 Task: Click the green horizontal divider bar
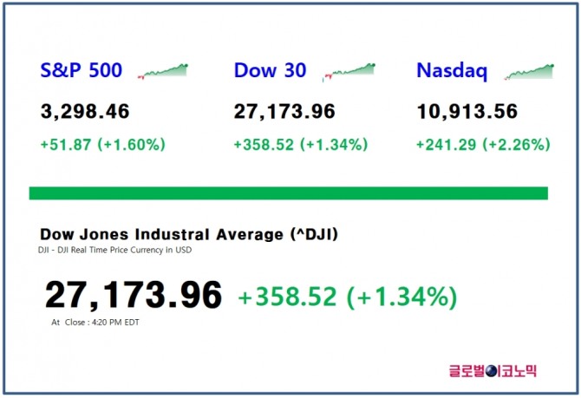[x=288, y=193]
